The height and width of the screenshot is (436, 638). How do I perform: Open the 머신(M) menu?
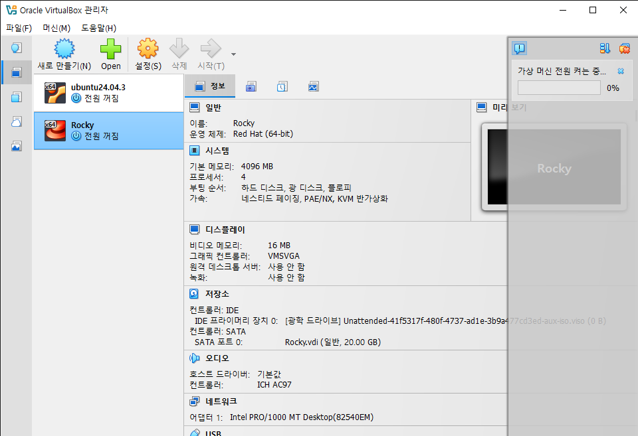click(x=56, y=28)
